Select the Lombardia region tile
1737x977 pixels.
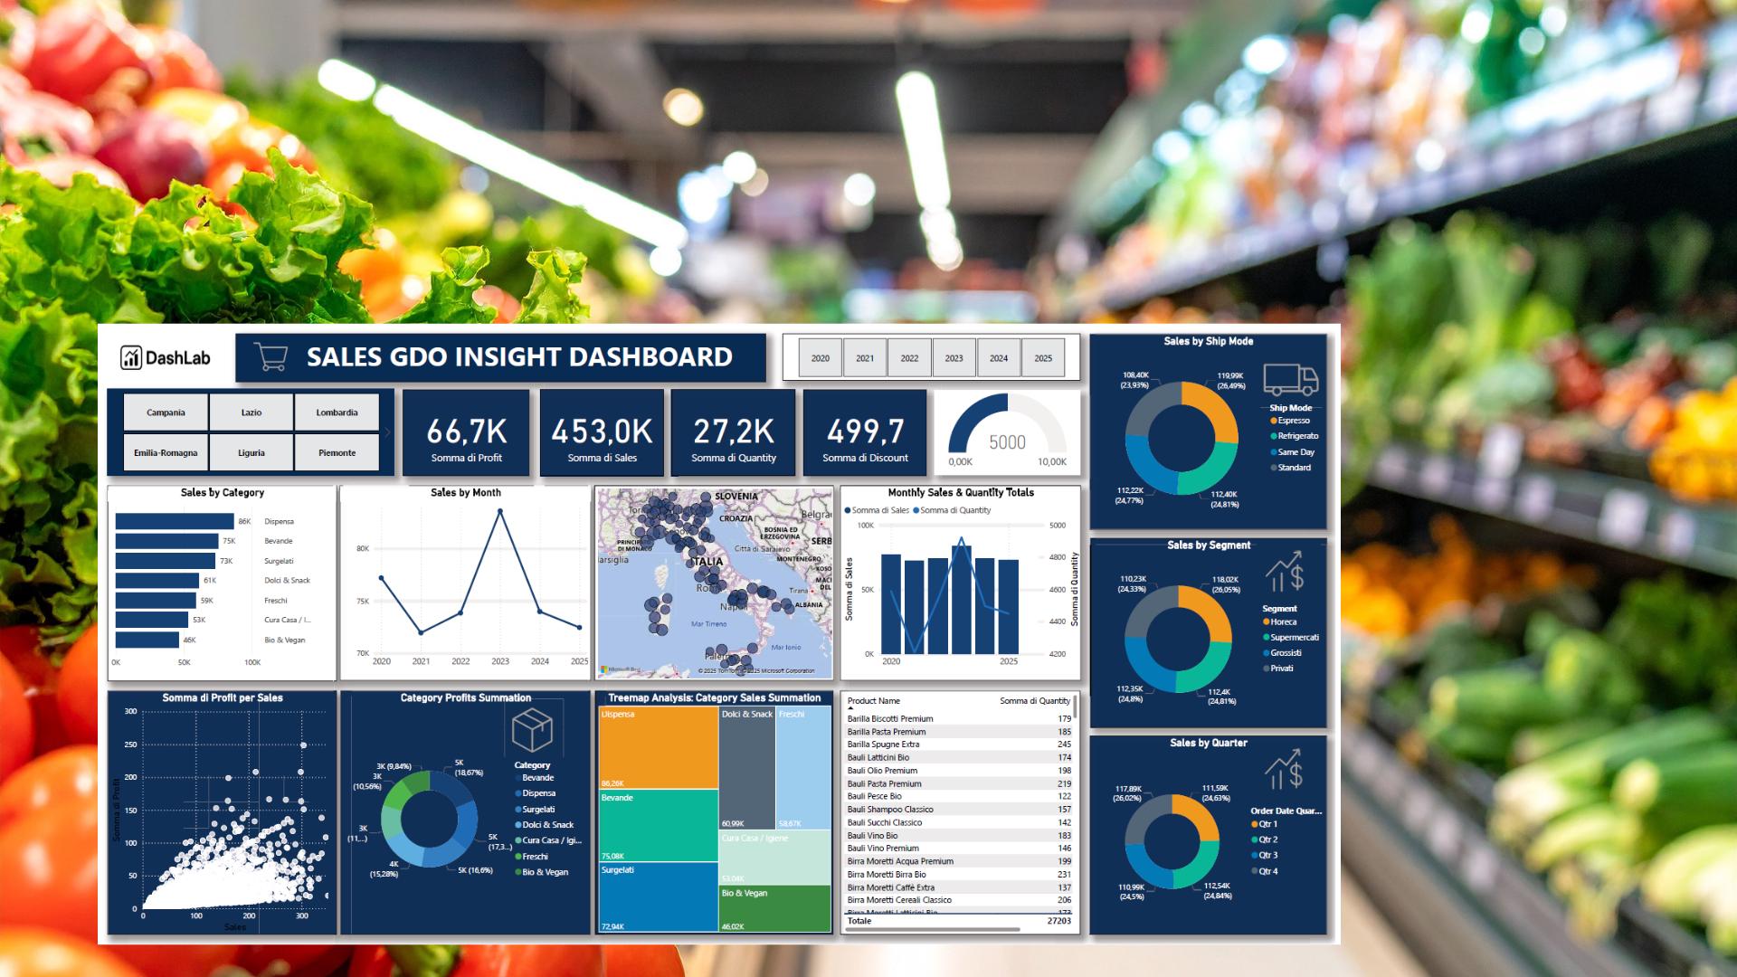337,413
